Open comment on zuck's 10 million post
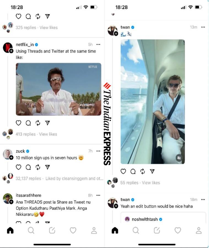The width and height of the screenshot is (209, 248). [28, 167]
